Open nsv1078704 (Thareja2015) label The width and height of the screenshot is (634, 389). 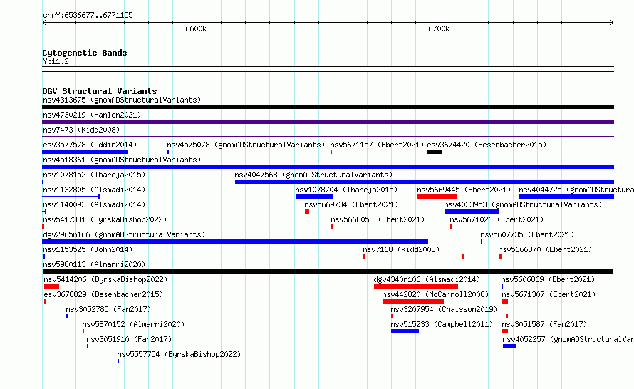(x=346, y=190)
